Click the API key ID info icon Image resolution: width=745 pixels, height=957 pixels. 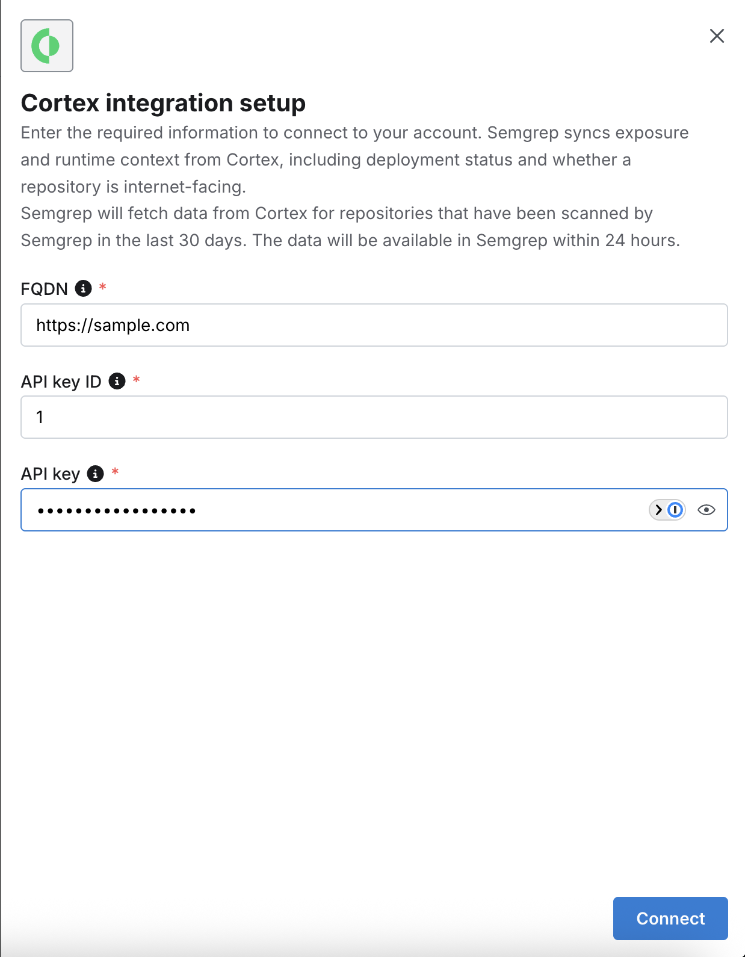[117, 381]
